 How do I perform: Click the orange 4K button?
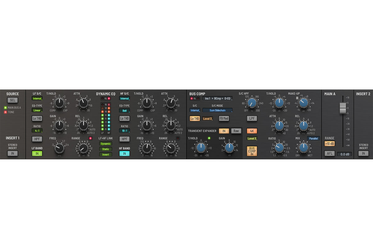point(252,131)
